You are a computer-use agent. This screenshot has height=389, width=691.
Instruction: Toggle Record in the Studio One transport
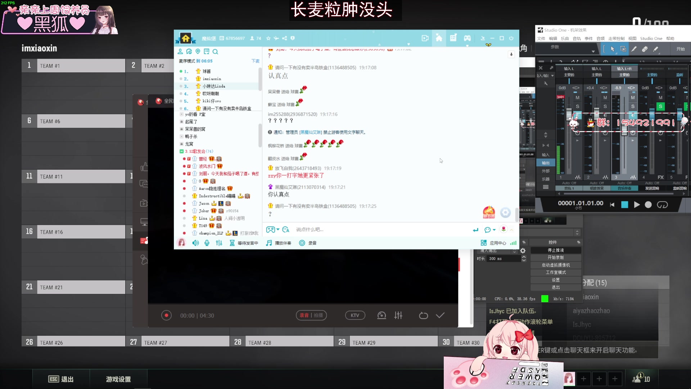[648, 205]
